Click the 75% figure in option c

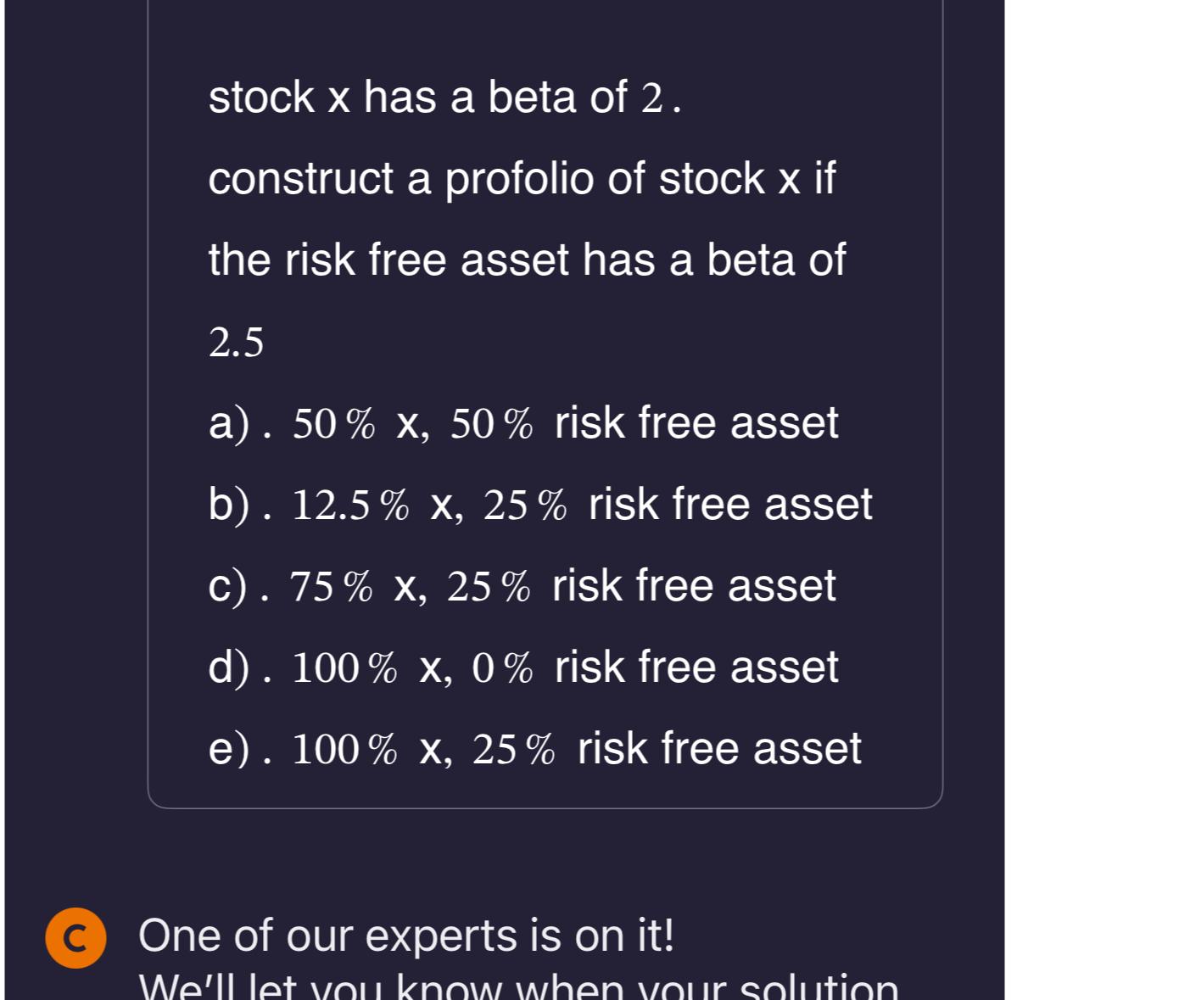click(331, 587)
